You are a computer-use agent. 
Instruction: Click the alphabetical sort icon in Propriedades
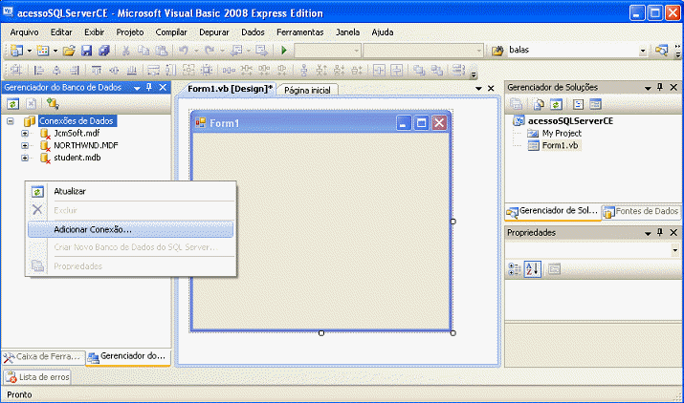(532, 269)
